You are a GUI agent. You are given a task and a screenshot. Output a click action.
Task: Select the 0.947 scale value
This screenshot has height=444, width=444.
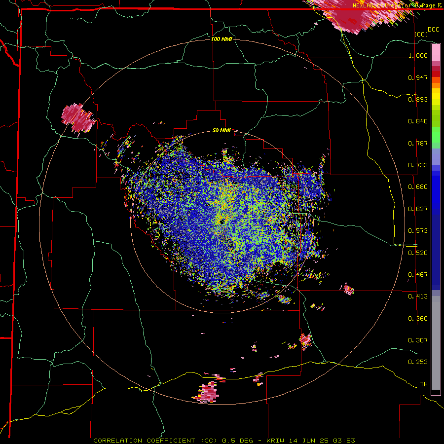(x=418, y=77)
